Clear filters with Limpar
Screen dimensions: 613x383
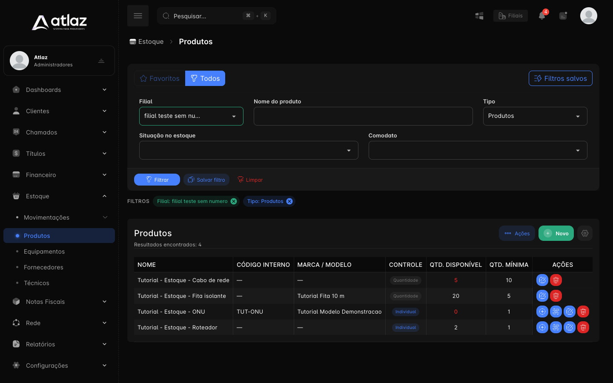250,180
